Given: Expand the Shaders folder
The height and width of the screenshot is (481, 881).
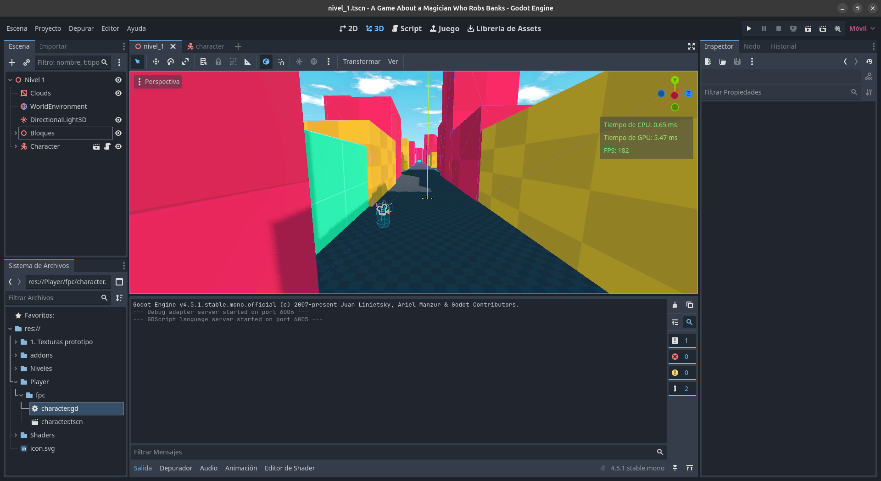Looking at the screenshot, I should (x=16, y=435).
